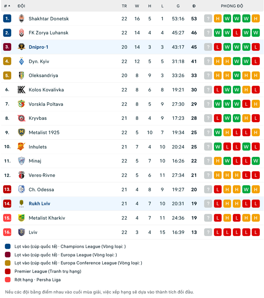Open the Metalist 1925 club crest

[21, 132]
